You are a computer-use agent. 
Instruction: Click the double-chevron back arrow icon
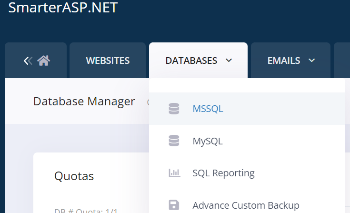[28, 61]
